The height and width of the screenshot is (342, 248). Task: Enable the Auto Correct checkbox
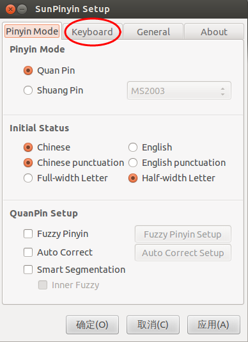coord(28,252)
